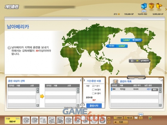Select the 북아메리카 3,000LP map label

(132, 40)
